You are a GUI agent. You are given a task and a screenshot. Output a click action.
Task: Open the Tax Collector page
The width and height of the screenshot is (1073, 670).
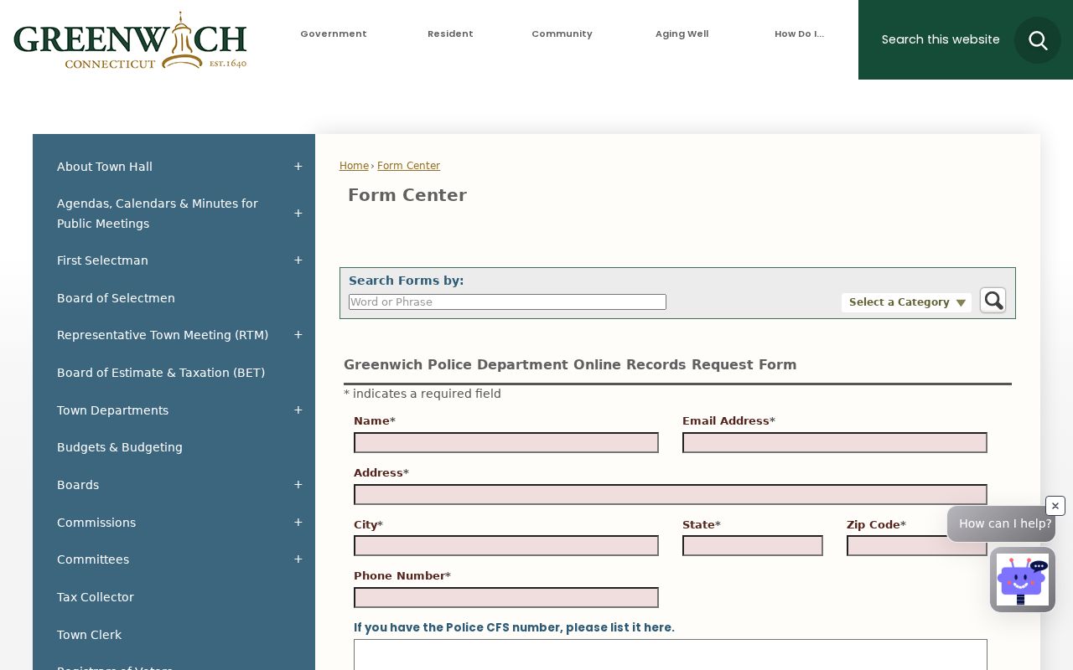[x=96, y=597]
